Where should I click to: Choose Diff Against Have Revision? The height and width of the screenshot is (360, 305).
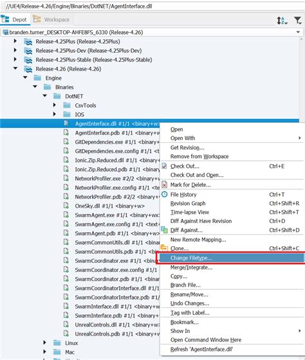[232, 221]
